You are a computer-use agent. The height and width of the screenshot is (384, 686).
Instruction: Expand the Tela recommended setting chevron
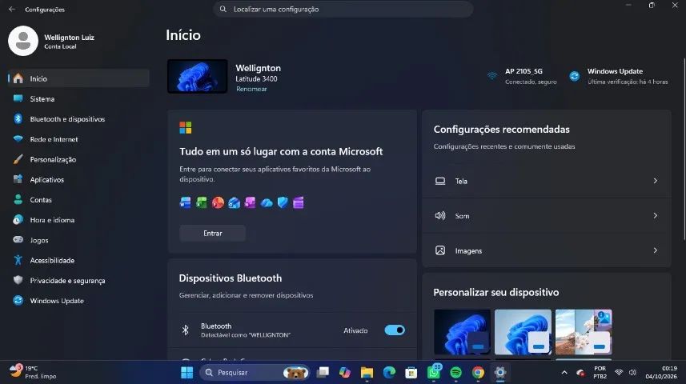tap(655, 181)
